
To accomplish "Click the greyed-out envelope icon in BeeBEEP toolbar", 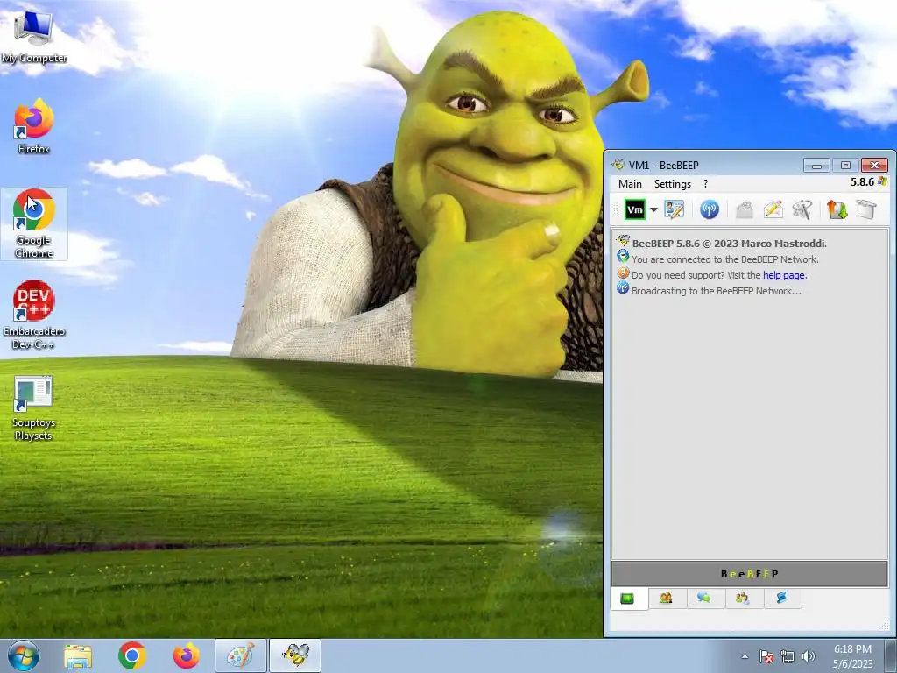I will point(745,209).
